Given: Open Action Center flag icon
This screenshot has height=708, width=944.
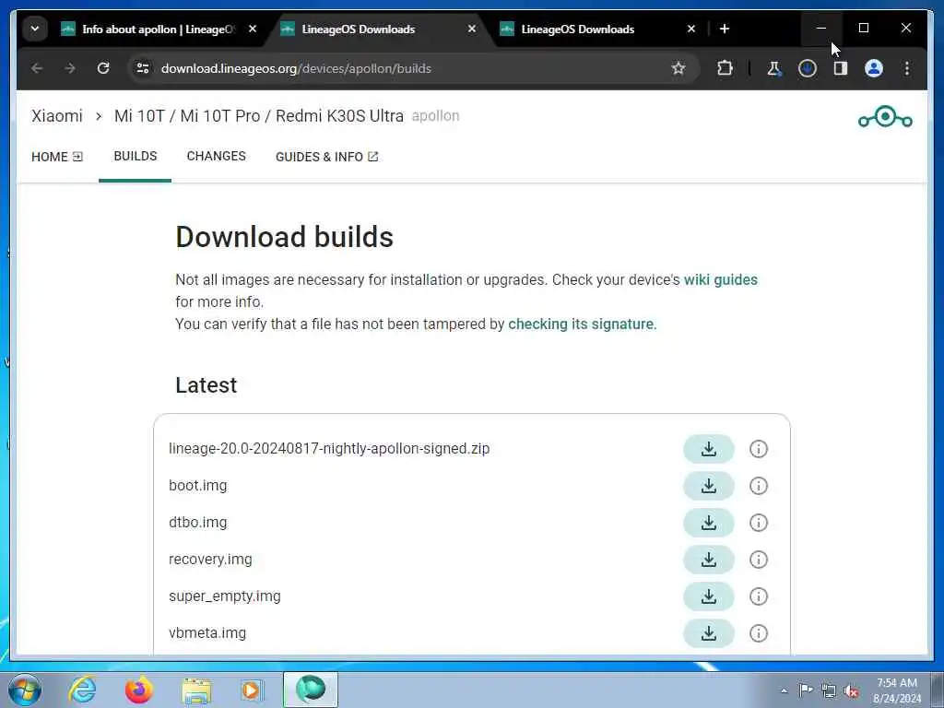Looking at the screenshot, I should click(806, 691).
